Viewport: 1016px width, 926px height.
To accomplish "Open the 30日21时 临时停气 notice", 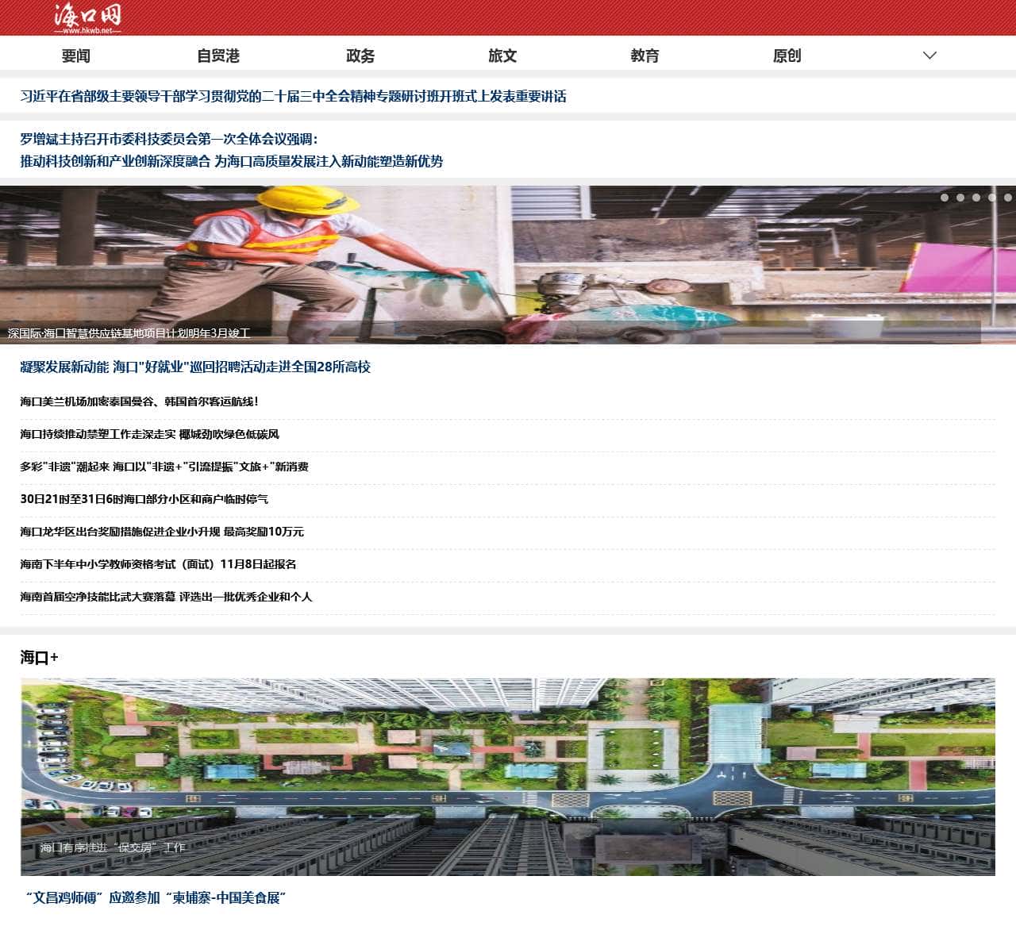I will 144,499.
